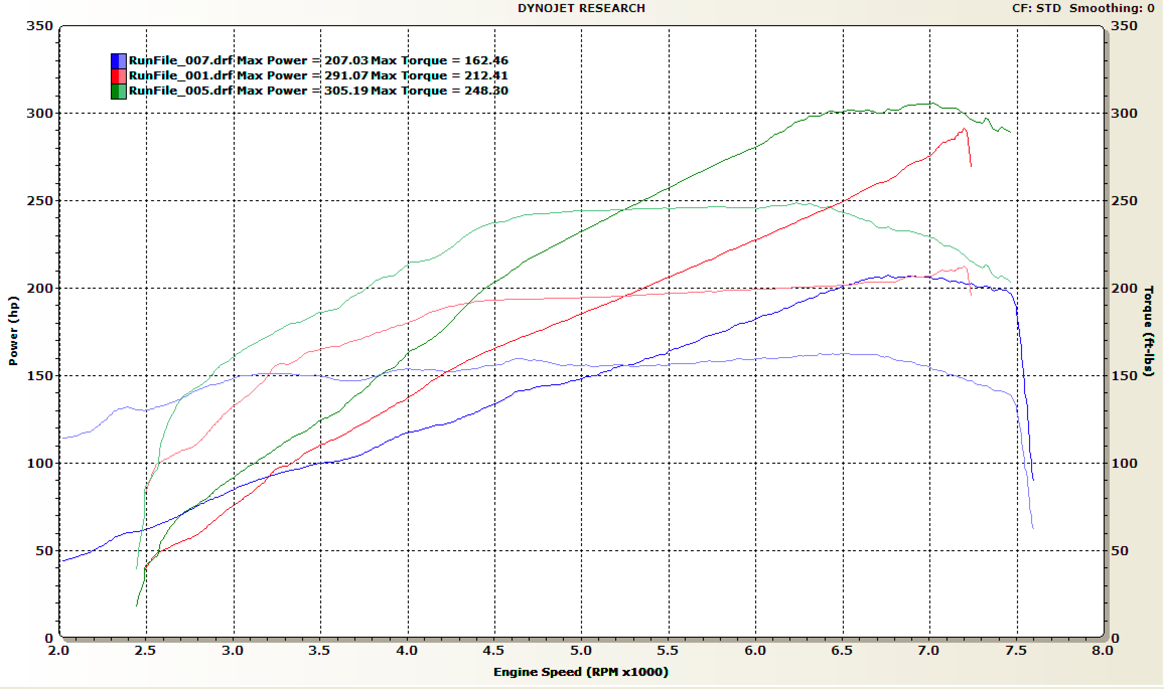Click the blue RunFile_007 color swatch

point(118,61)
